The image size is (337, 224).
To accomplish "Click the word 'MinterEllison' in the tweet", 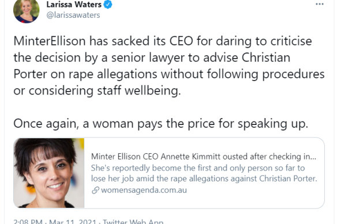I will click(50, 41).
